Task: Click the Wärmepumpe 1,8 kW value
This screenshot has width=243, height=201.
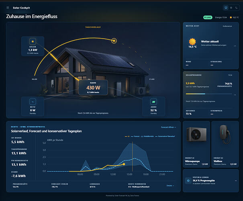Action: click(205, 164)
